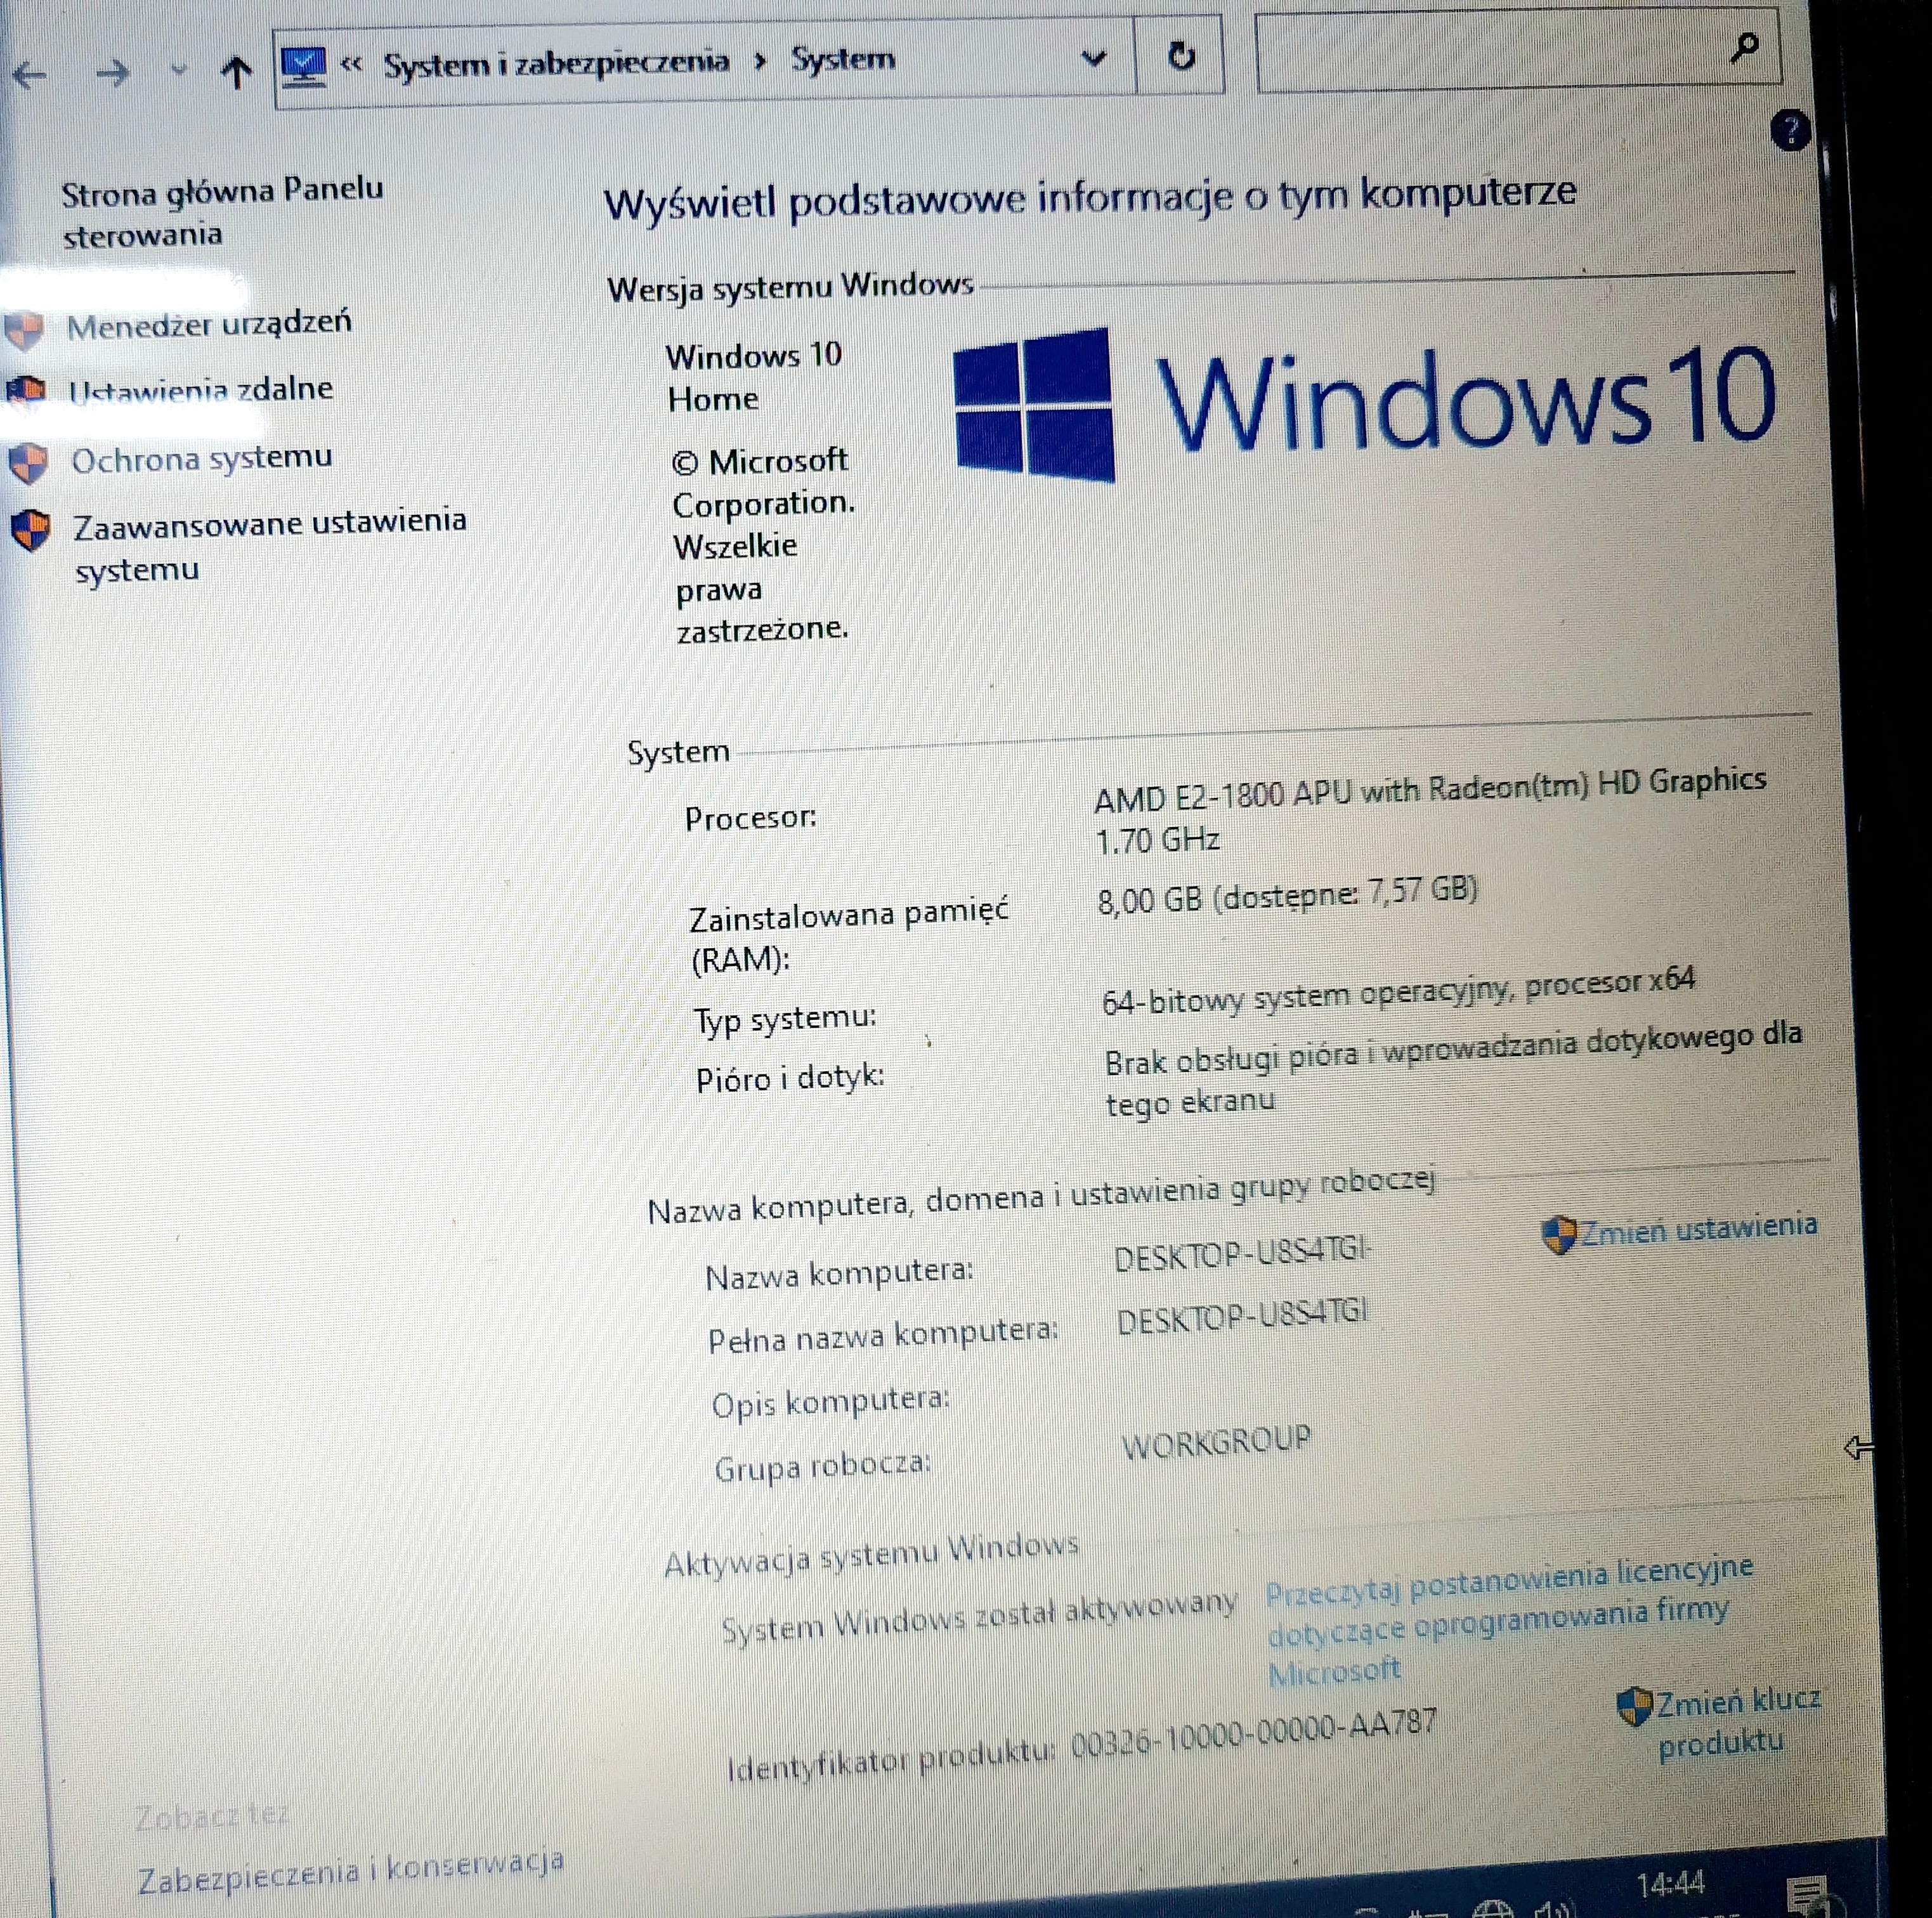Click shield icon beside Zaawansowane ustawienia

[x=31, y=530]
